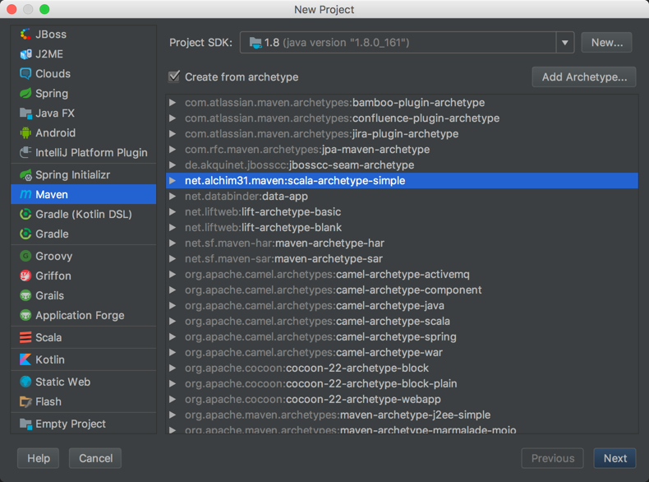Click the Spring Initializr icon
Viewport: 649px width, 482px height.
click(25, 175)
